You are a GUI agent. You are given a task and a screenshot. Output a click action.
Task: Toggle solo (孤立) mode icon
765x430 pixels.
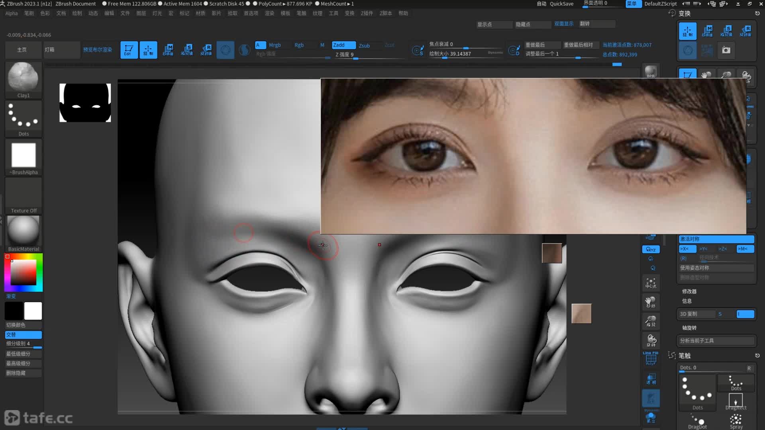[651, 417]
